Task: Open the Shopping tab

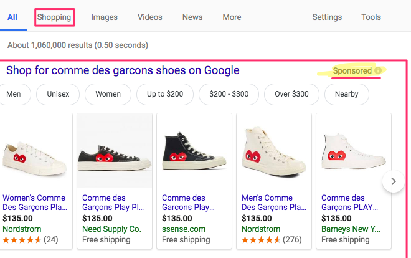Action: 54,17
